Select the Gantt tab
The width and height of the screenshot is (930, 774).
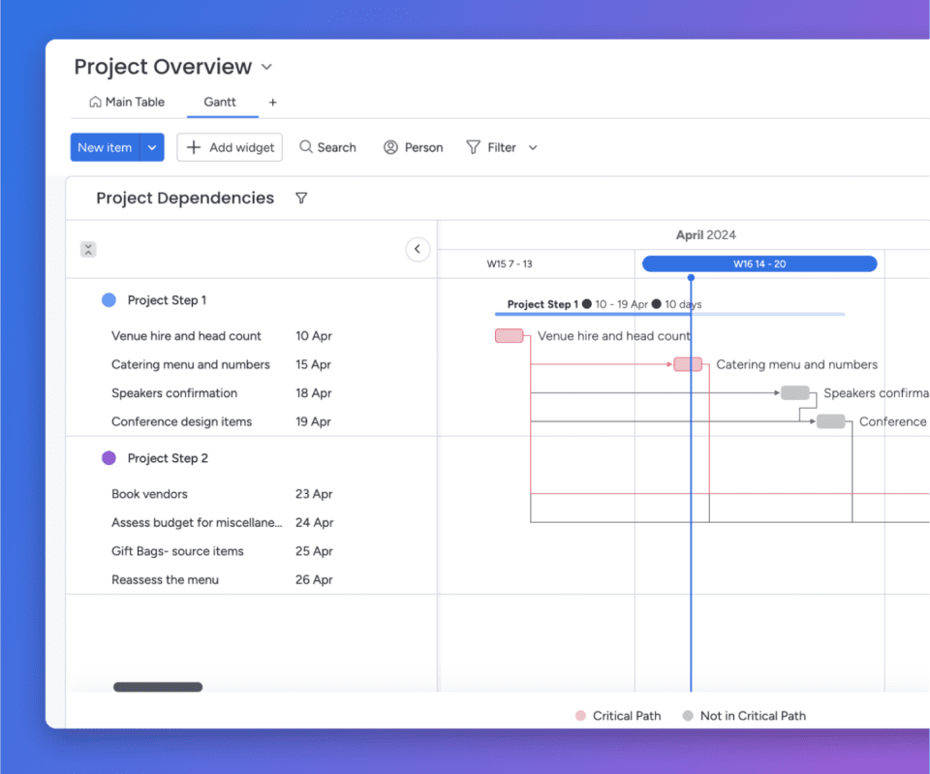[220, 102]
